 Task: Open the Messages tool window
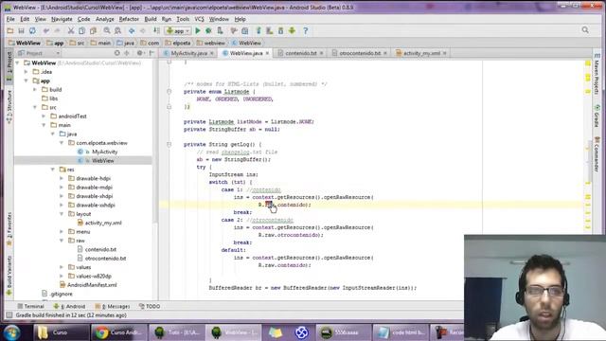pos(113,306)
